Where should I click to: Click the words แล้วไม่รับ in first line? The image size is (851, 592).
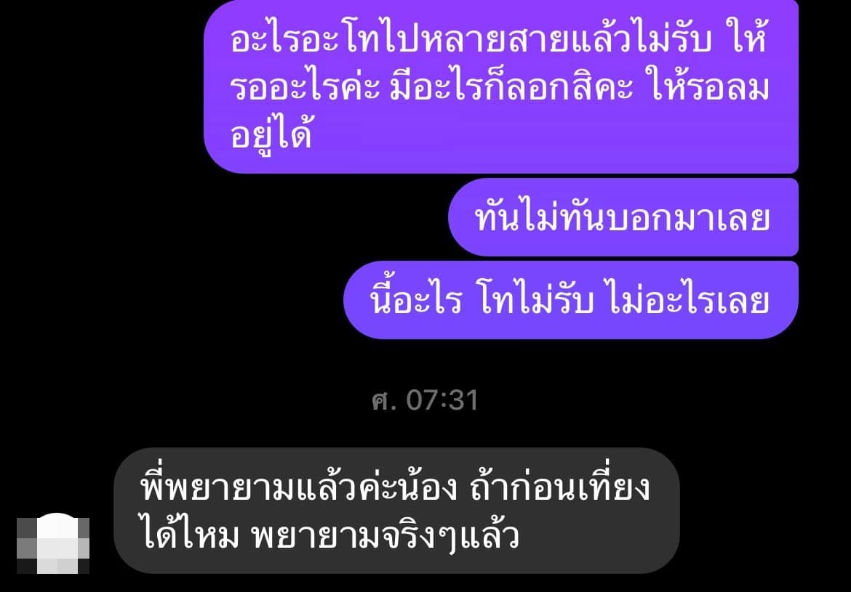pyautogui.click(x=642, y=42)
